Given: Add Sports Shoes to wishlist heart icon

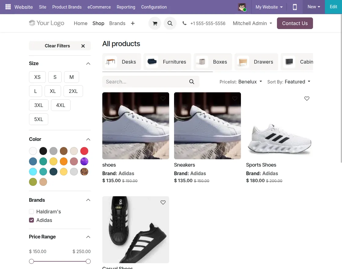Looking at the screenshot, I should (x=307, y=98).
